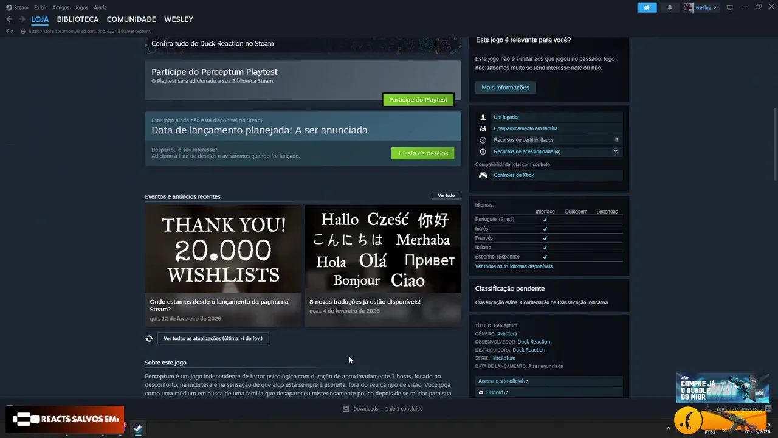The height and width of the screenshot is (438, 778).
Task: Add game with Lista de desejos button
Action: (x=422, y=153)
